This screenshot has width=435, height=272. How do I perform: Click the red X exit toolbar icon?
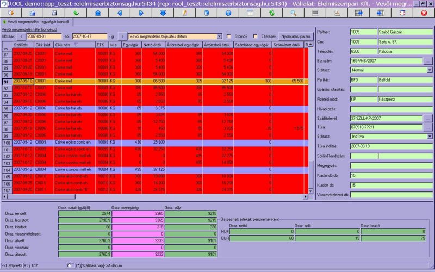click(424, 12)
